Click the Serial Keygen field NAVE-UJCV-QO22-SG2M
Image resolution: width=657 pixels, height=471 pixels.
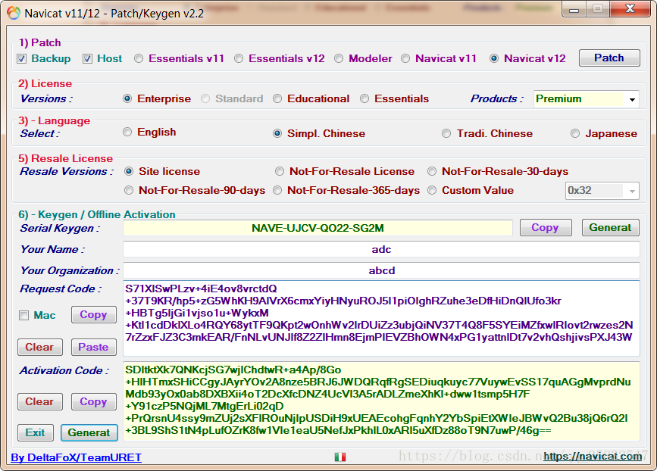[318, 228]
